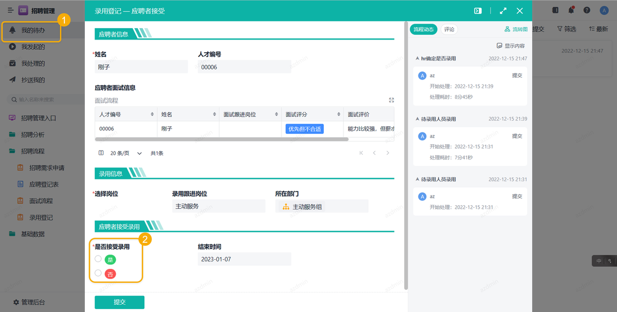Expand the 基础数据 folder
617x312 pixels.
pos(32,234)
